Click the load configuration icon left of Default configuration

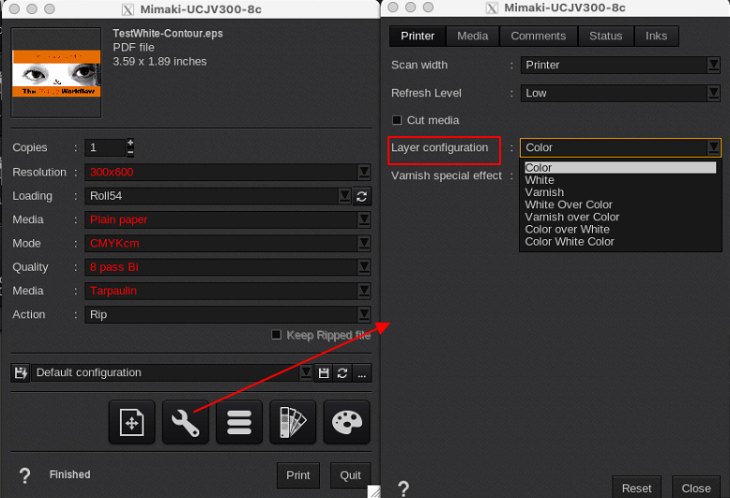(x=21, y=373)
